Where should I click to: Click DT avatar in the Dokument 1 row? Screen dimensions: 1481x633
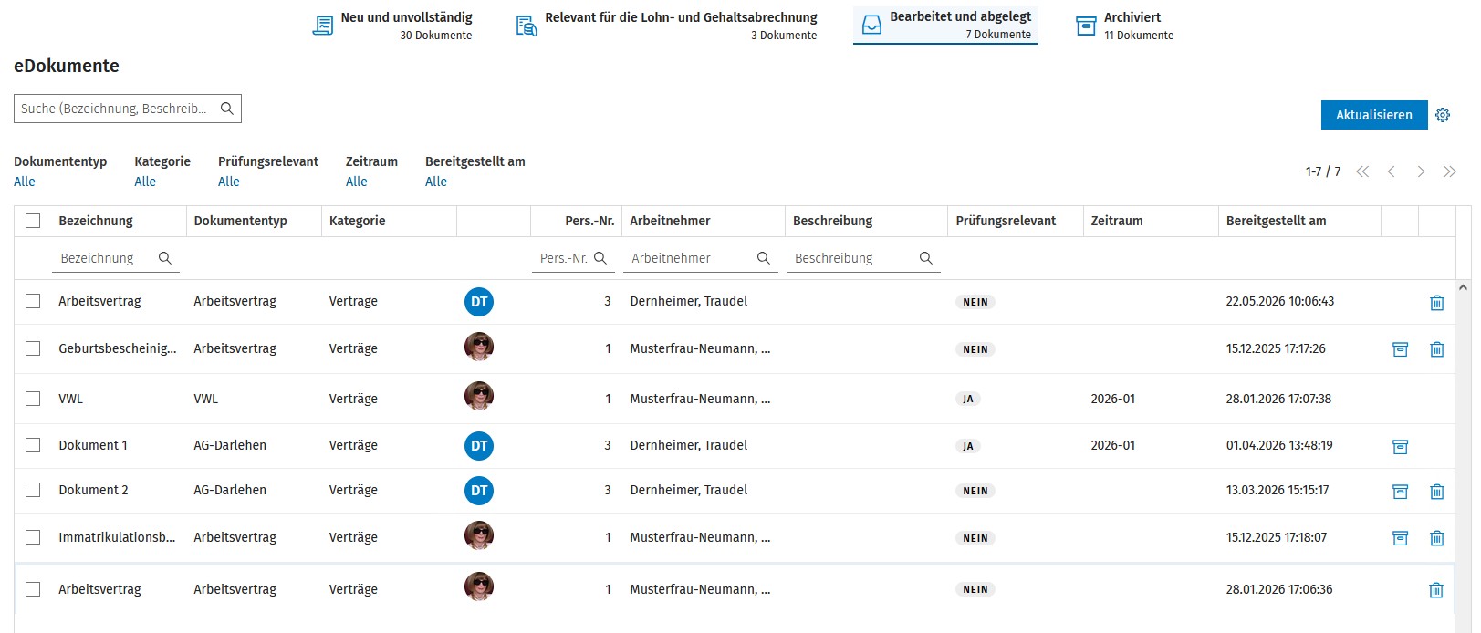[479, 446]
